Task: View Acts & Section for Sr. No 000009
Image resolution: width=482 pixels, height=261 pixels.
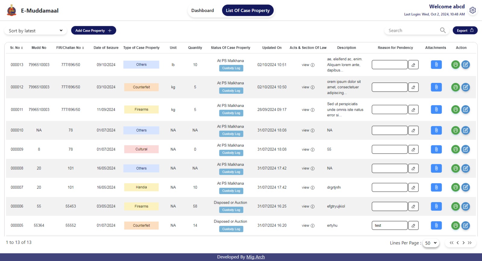Action: tap(308, 149)
